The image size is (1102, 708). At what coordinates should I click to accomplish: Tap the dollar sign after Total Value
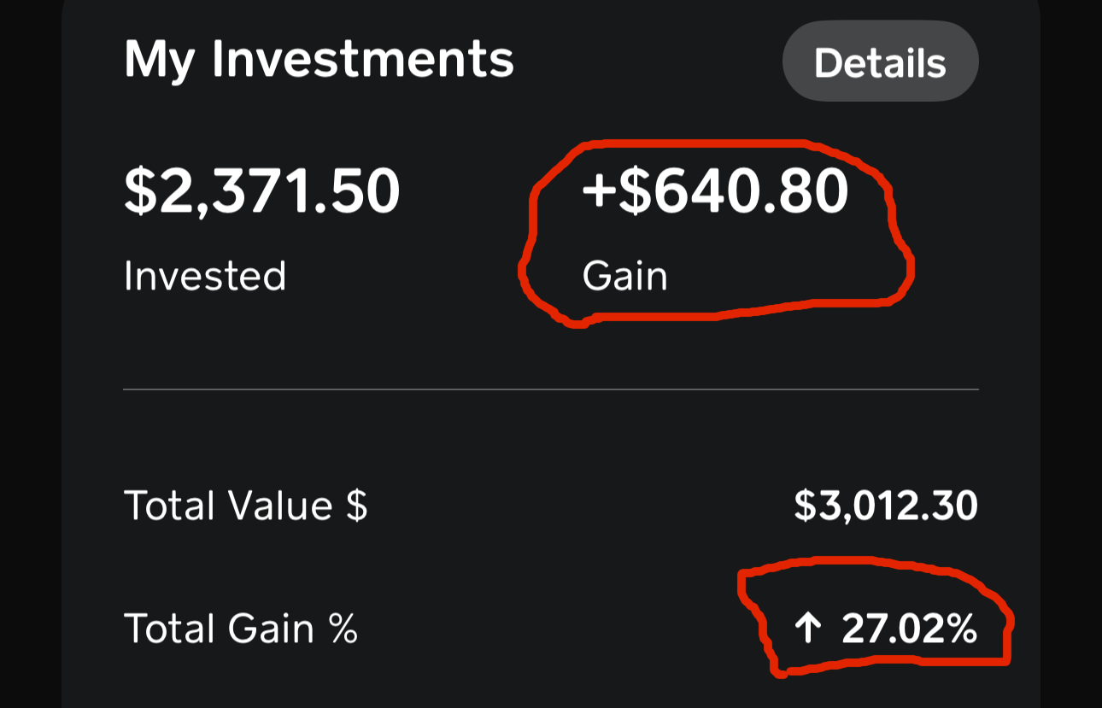click(356, 506)
